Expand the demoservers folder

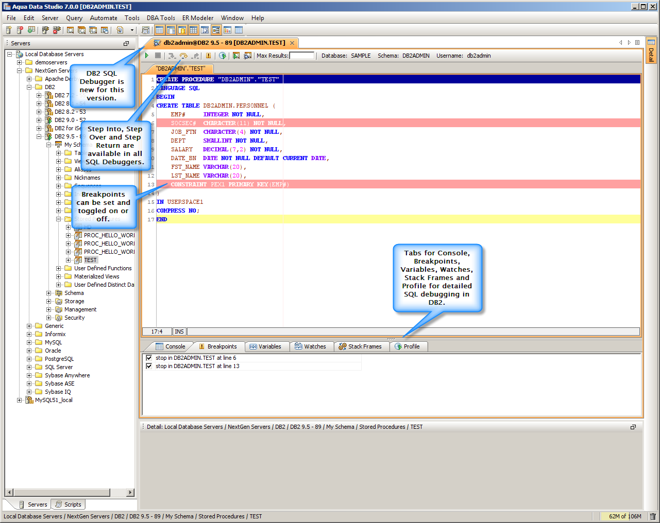pyautogui.click(x=20, y=62)
